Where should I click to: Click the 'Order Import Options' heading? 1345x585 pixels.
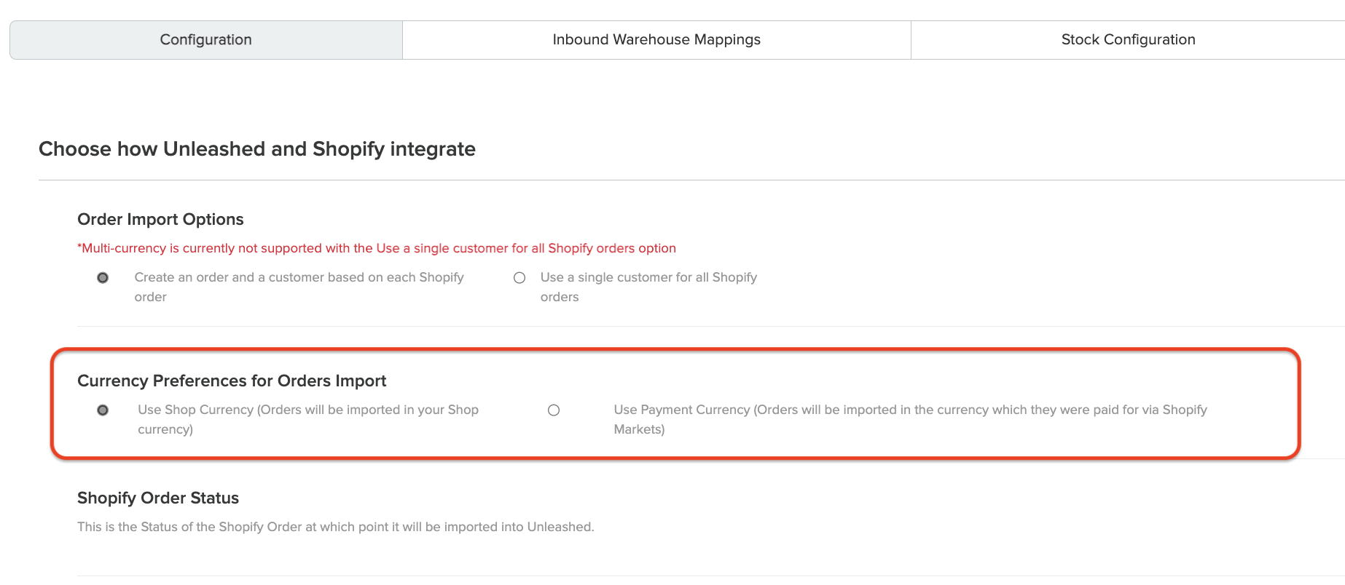coord(160,219)
